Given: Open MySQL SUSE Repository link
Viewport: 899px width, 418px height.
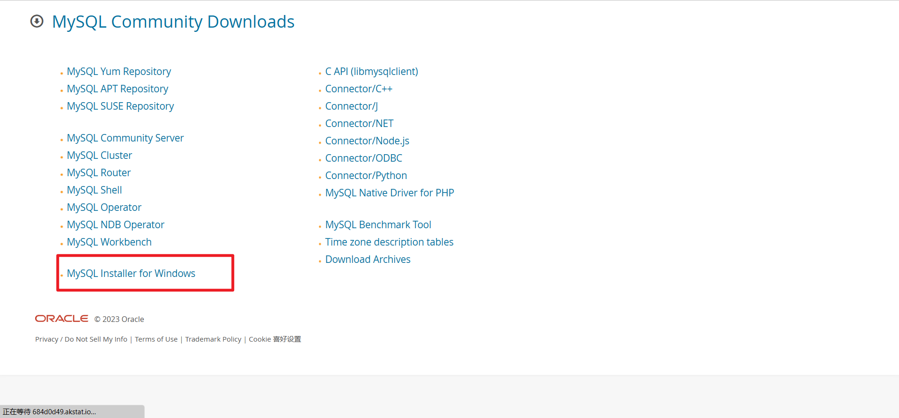Looking at the screenshot, I should pos(120,106).
